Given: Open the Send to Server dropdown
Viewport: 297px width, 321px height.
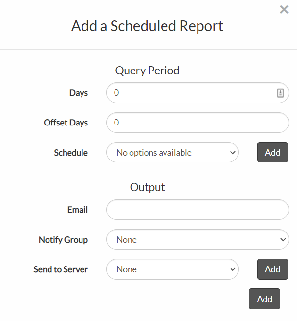Looking at the screenshot, I should click(x=172, y=269).
